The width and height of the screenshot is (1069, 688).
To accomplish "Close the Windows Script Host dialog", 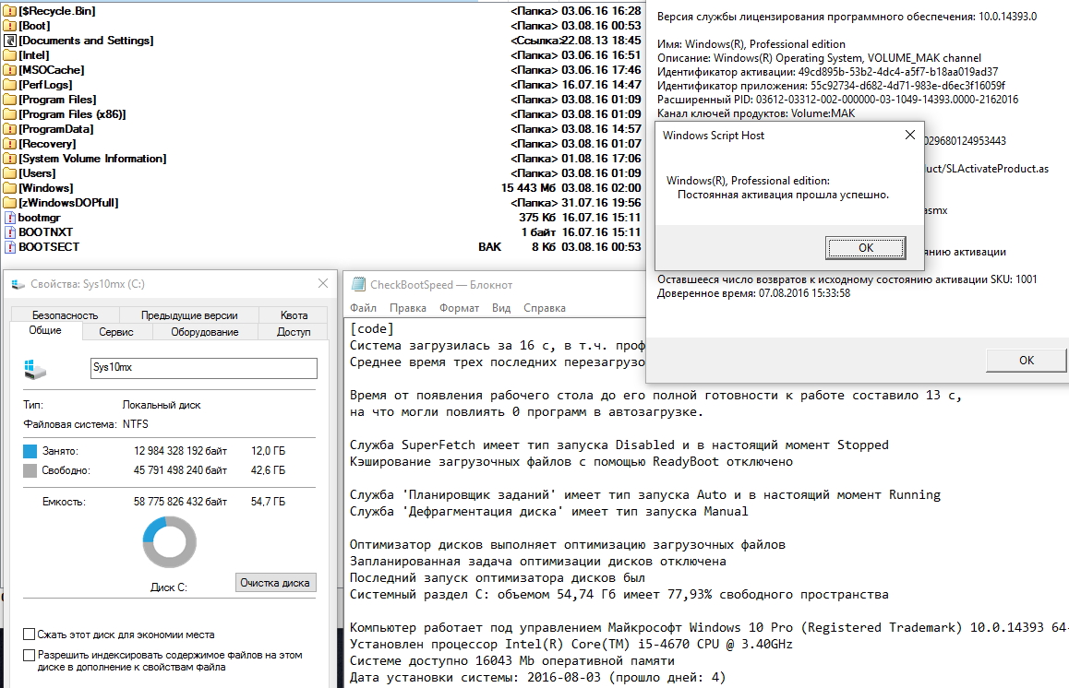I will (909, 135).
